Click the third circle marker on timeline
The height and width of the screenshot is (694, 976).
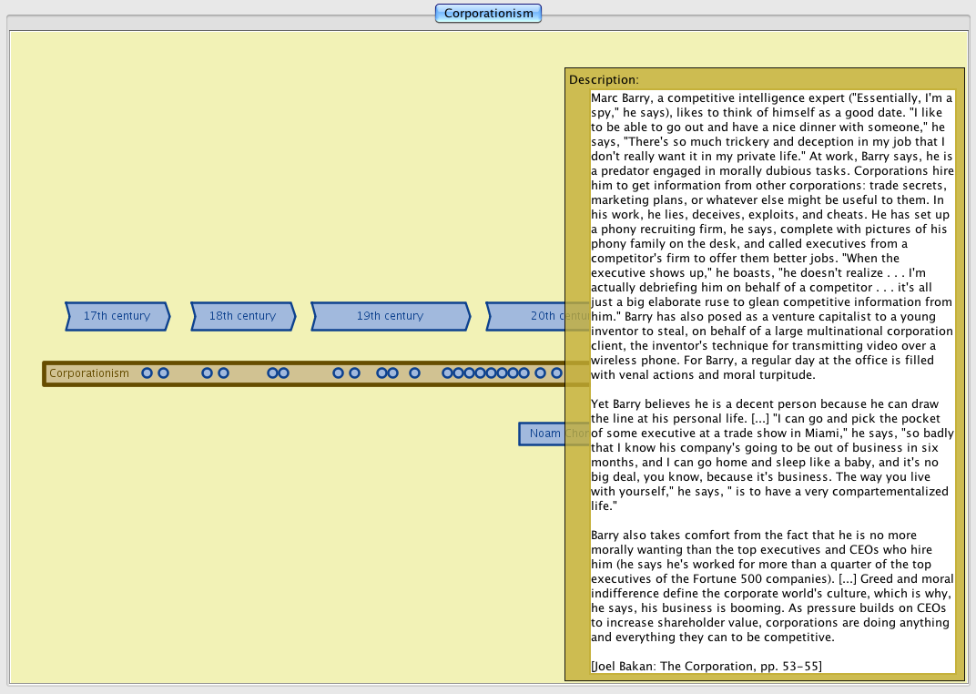[207, 373]
